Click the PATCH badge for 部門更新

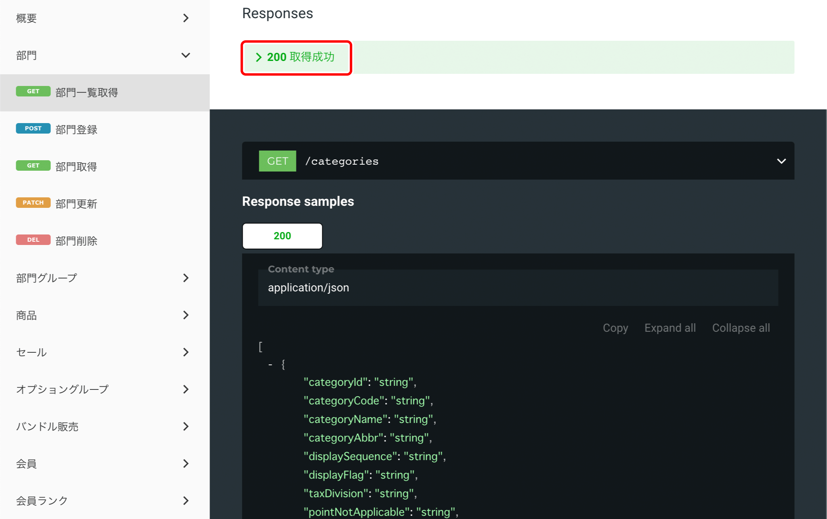point(33,203)
